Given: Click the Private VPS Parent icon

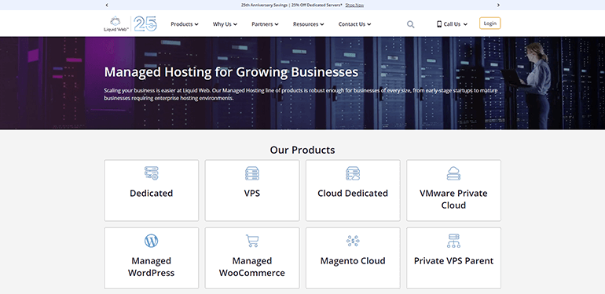Looking at the screenshot, I should 453,241.
